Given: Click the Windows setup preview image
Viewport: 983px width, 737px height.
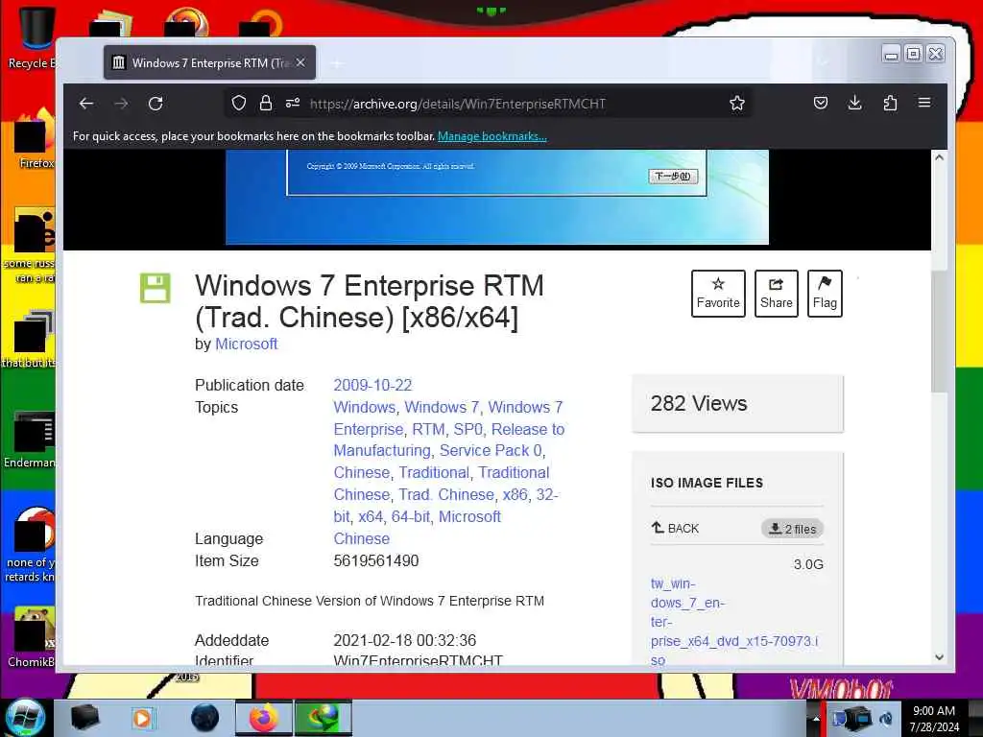Looking at the screenshot, I should click(496, 197).
